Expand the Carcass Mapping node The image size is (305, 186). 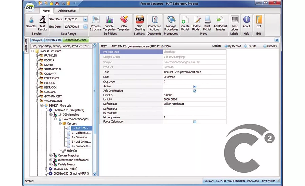pos(51,156)
